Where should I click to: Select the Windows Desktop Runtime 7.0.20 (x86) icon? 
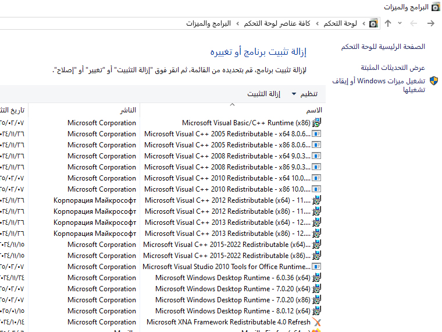tap(316, 300)
